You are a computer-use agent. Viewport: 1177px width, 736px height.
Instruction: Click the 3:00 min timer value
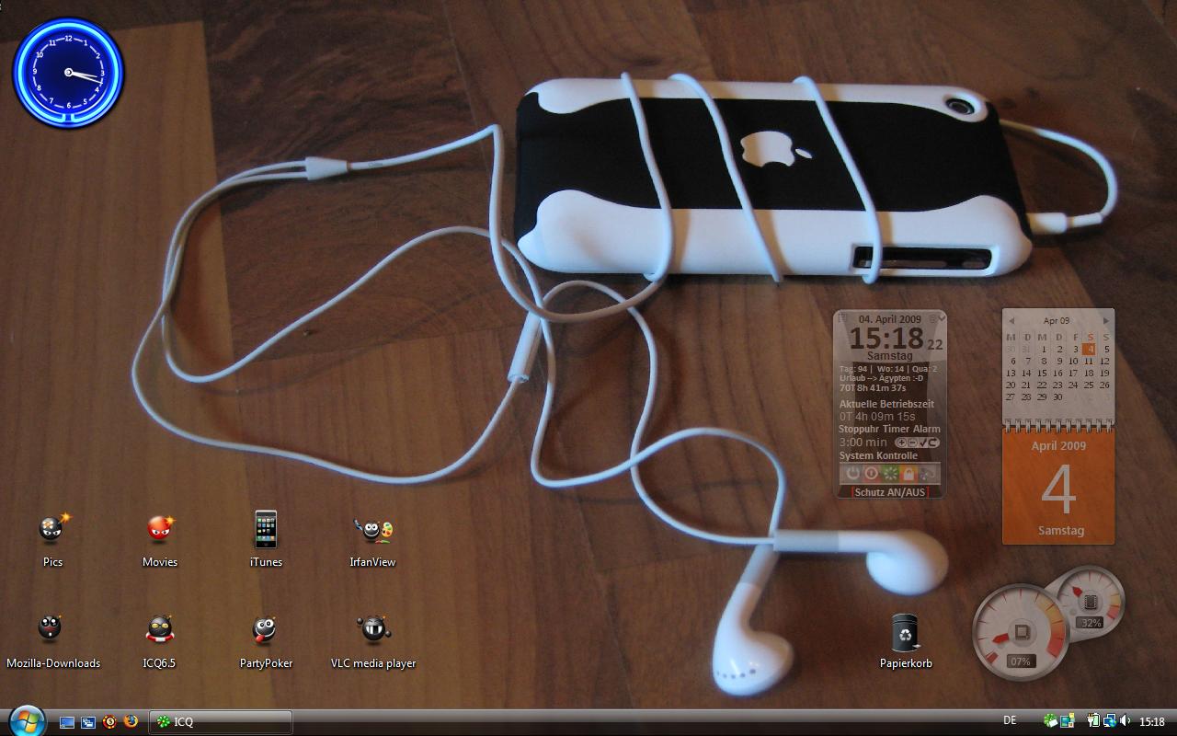(x=863, y=443)
